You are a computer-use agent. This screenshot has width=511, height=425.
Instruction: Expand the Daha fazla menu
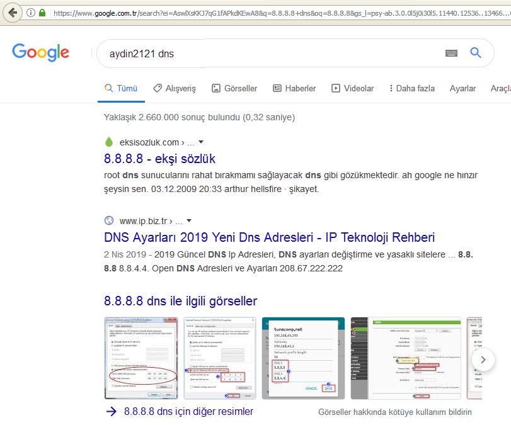pyautogui.click(x=412, y=88)
